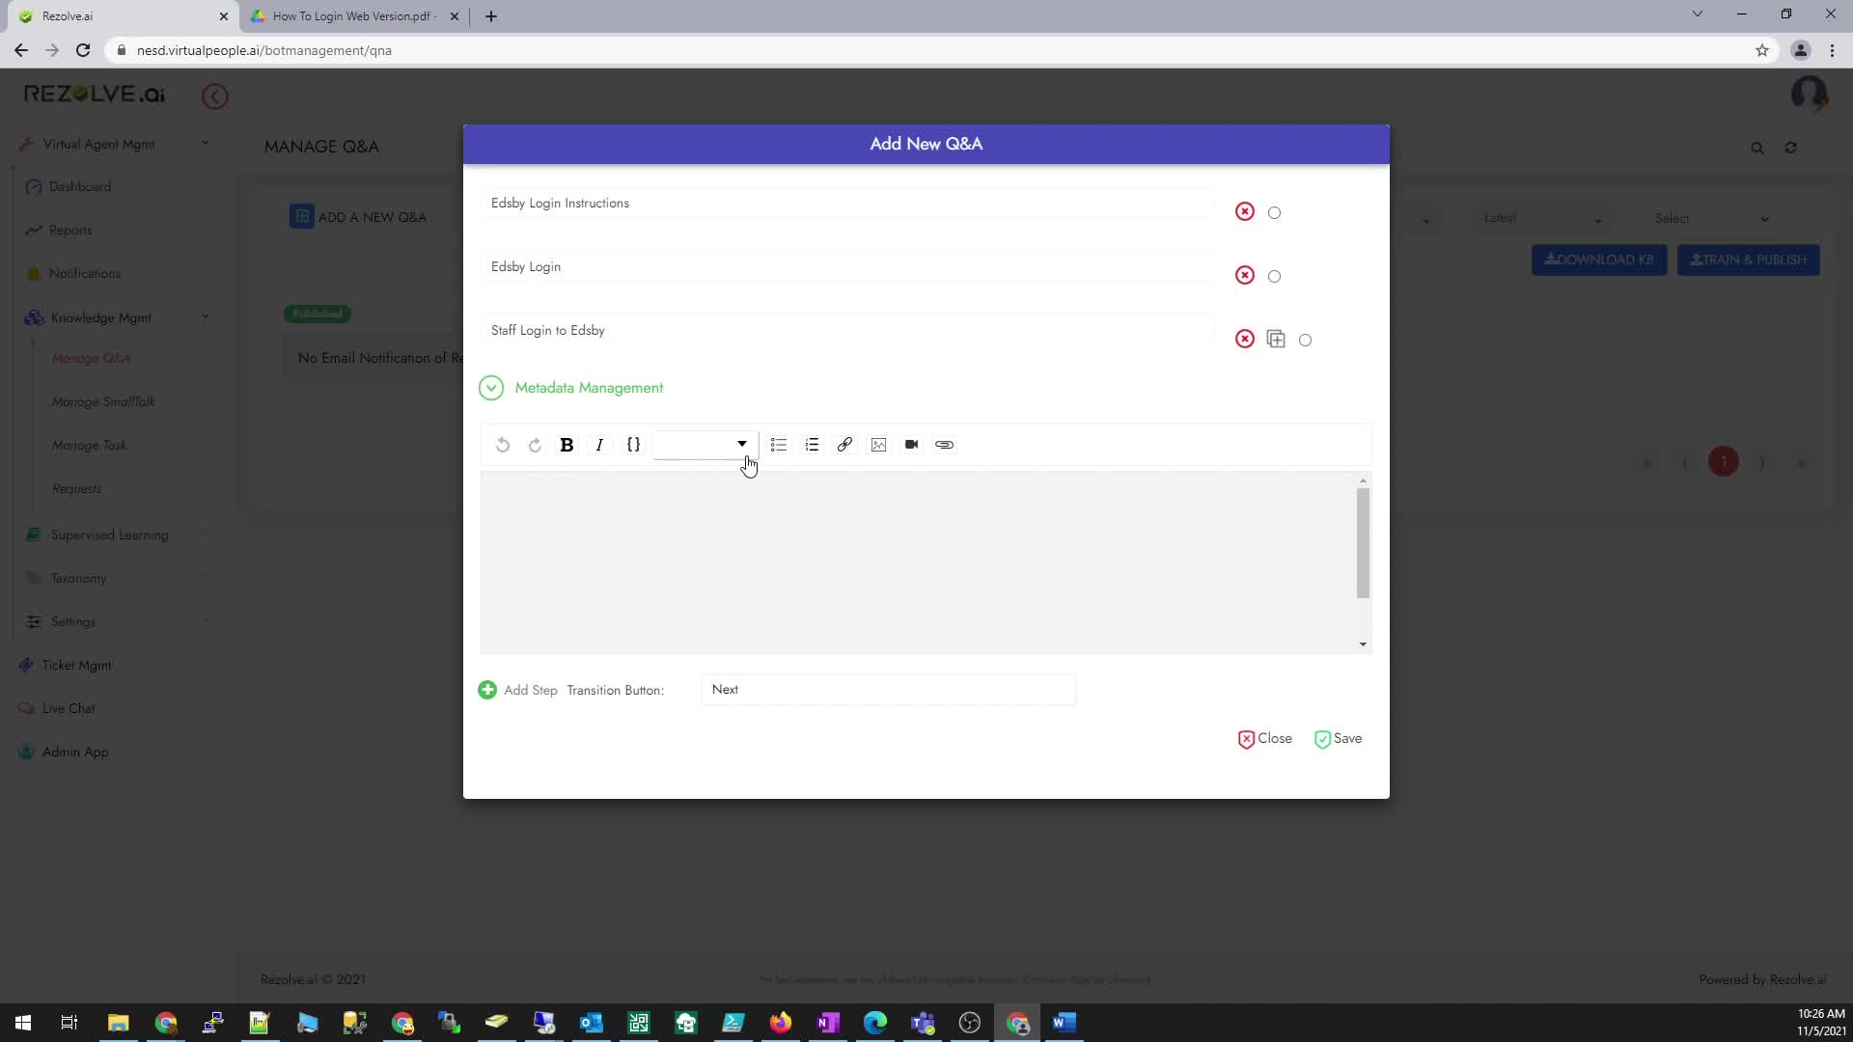Image resolution: width=1853 pixels, height=1042 pixels.
Task: Click the Insert image icon
Action: pyautogui.click(x=879, y=444)
